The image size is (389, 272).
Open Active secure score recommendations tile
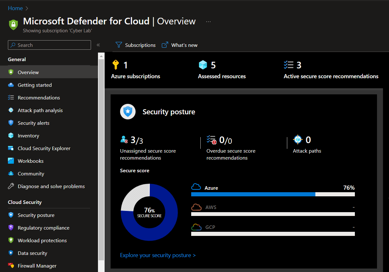pyautogui.click(x=331, y=70)
